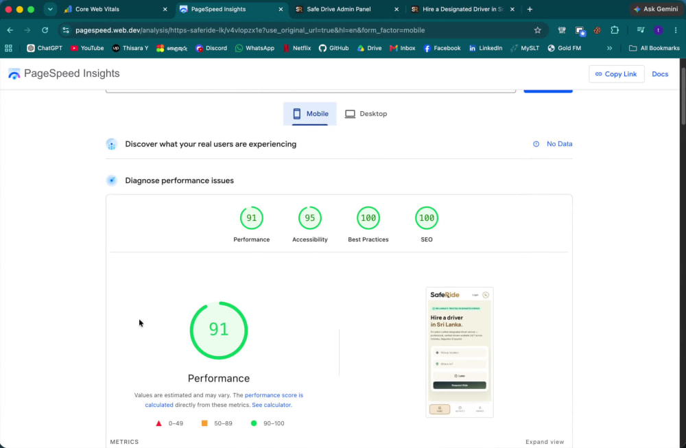This screenshot has width=686, height=448.
Task: Open the Thisara Y bookmark
Action: point(130,48)
